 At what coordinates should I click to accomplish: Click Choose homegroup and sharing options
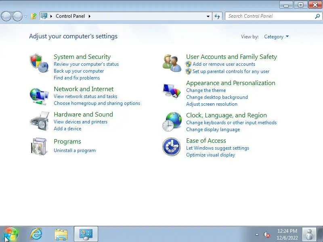[97, 103]
